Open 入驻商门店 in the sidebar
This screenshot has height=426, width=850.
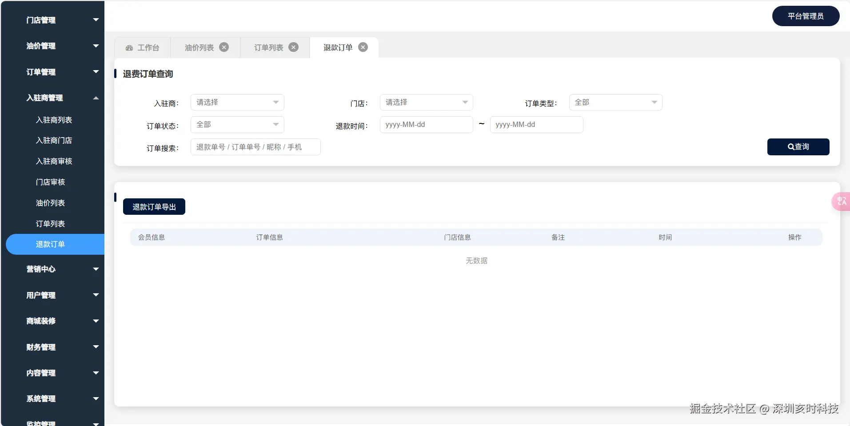pyautogui.click(x=54, y=140)
